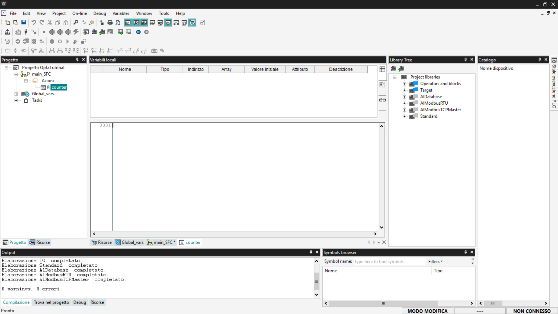Click the Print icon in the toolbar
The width and height of the screenshot is (558, 314).
[x=110, y=22]
